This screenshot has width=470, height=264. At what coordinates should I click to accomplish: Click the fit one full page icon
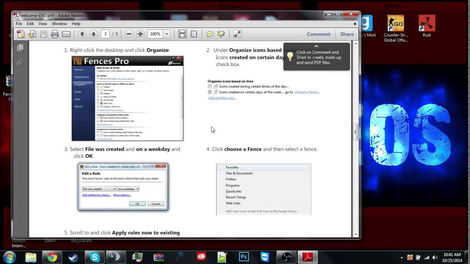(194, 34)
